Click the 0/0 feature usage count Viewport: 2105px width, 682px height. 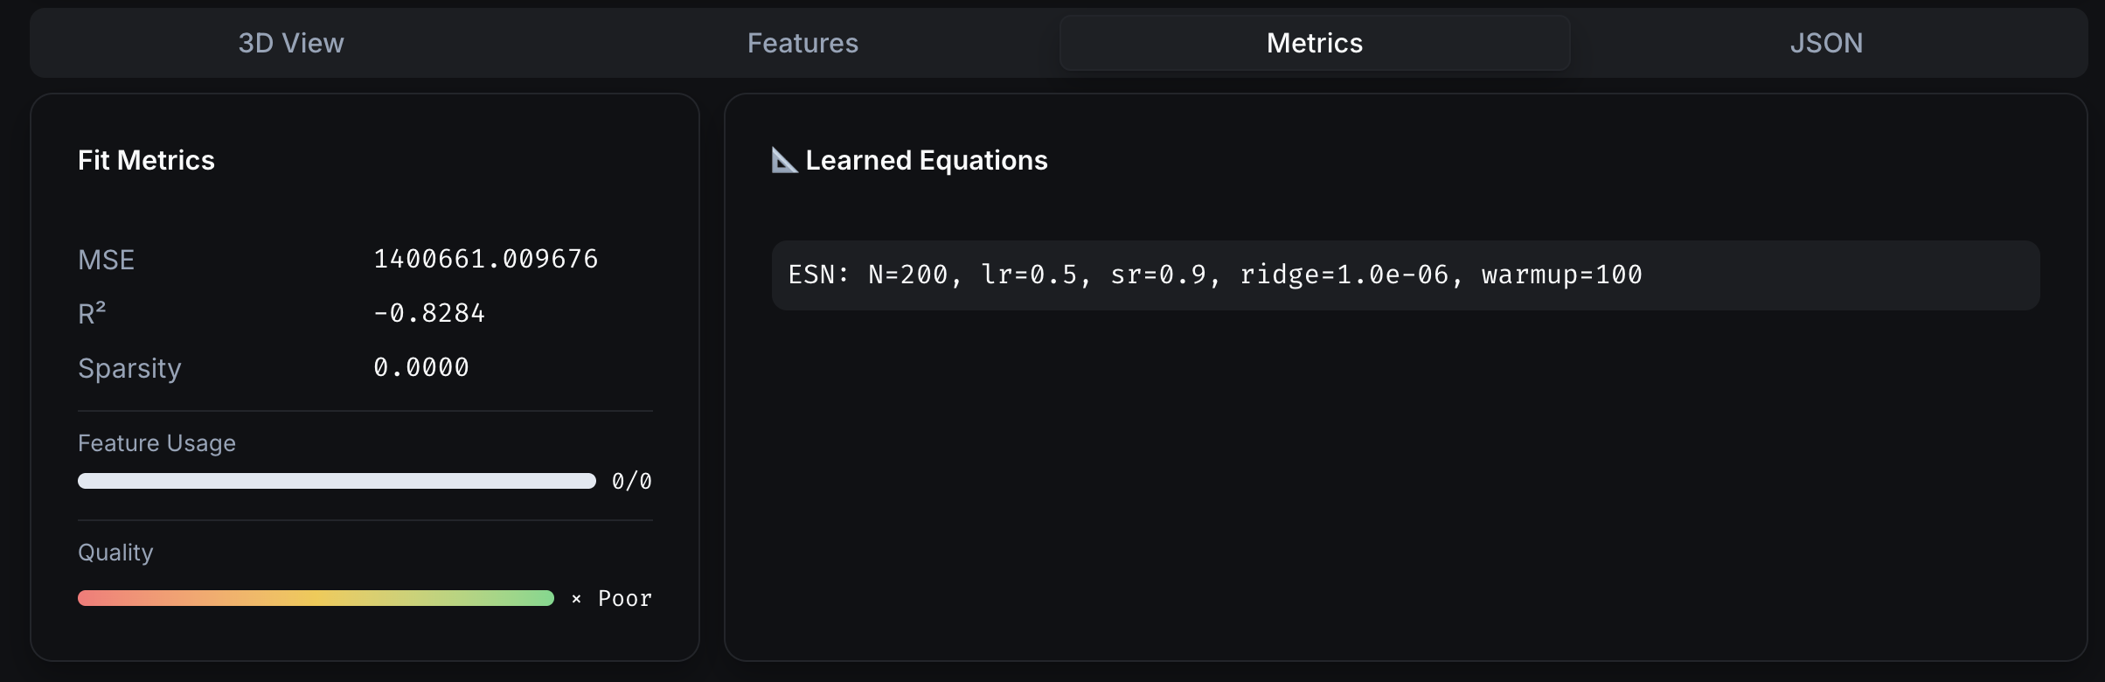tap(631, 481)
